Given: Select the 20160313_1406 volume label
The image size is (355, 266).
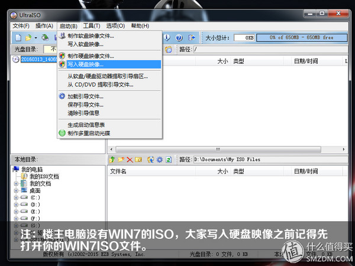Looking at the screenshot, I should [38, 60].
